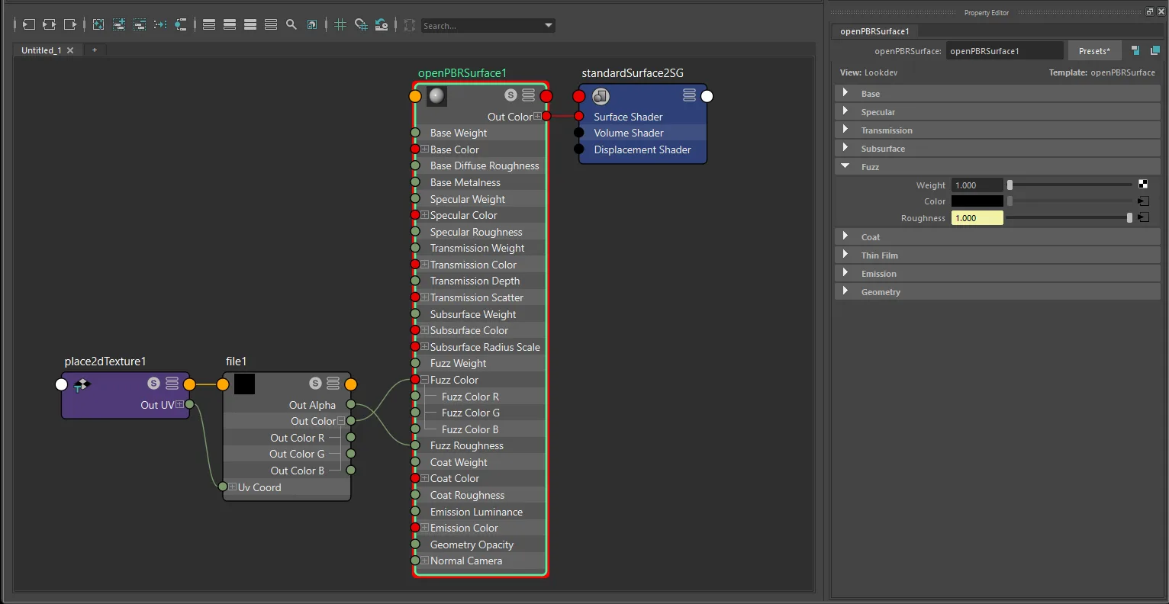Click the connection icon for Fuzz Roughness
Image resolution: width=1169 pixels, height=604 pixels.
1143,217
